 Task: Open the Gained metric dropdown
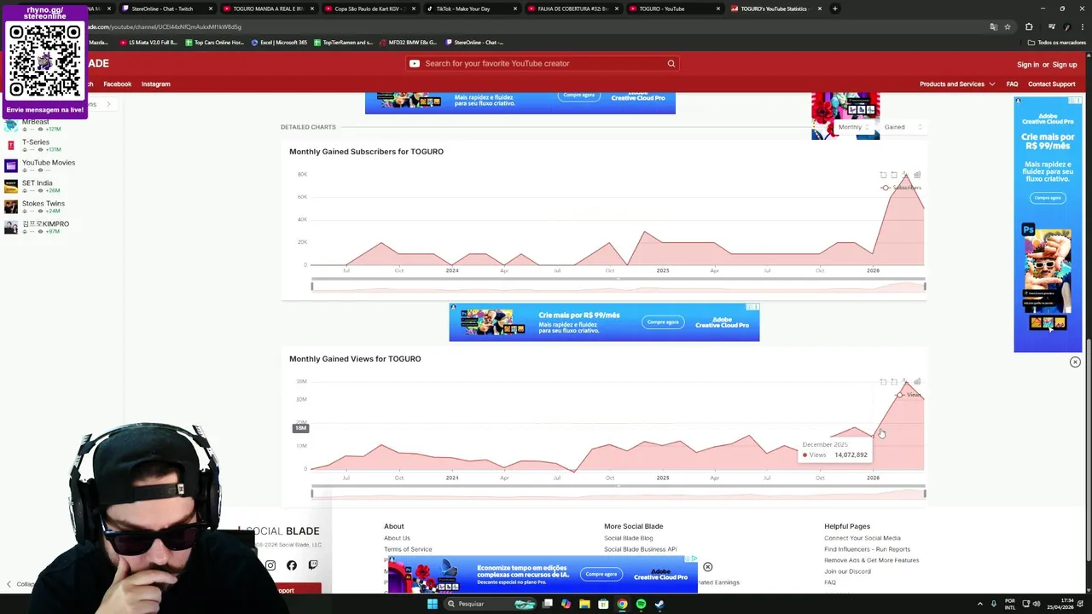point(903,127)
